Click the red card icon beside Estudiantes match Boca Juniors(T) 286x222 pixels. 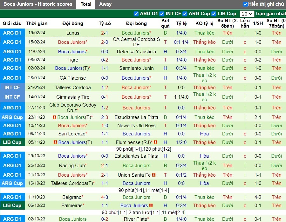(54, 117)
